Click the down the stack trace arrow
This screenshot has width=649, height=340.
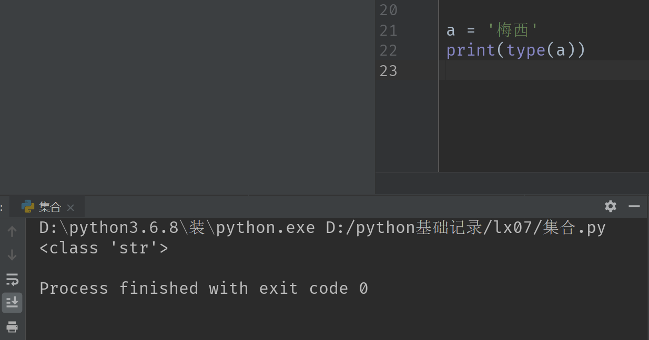tap(12, 255)
